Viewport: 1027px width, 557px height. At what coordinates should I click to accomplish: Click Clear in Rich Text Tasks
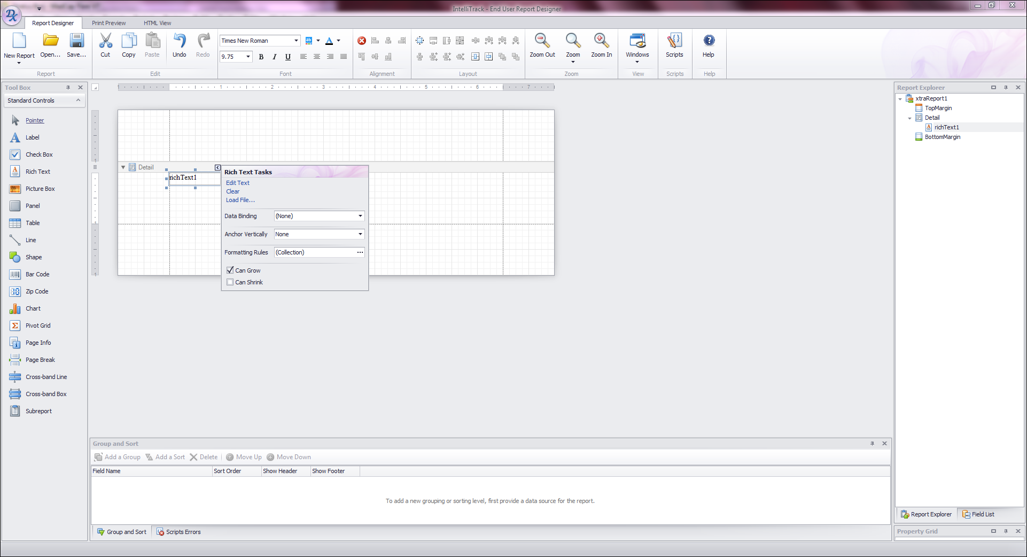coord(232,191)
